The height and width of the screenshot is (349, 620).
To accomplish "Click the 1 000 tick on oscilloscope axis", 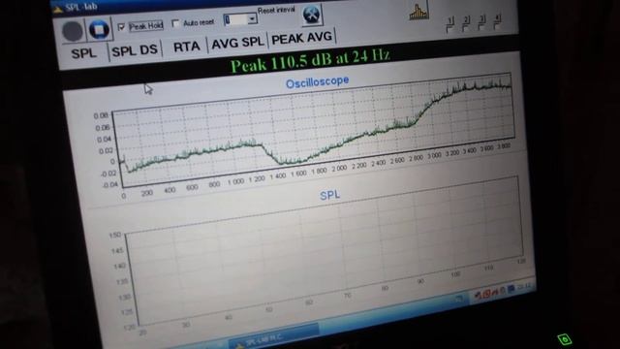I will [235, 181].
